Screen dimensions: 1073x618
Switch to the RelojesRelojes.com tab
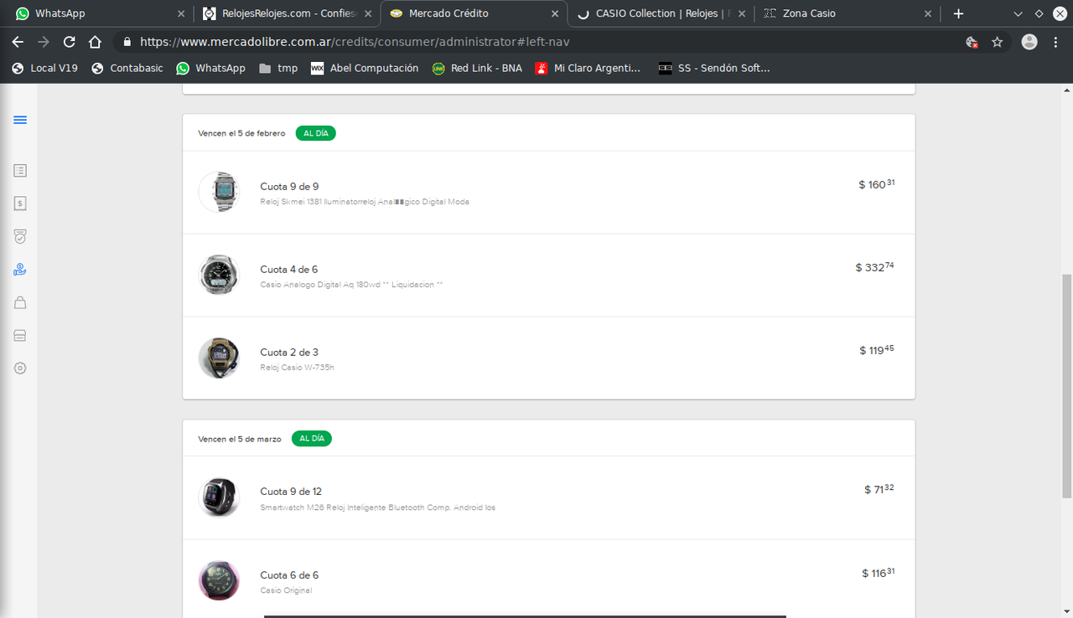point(286,13)
